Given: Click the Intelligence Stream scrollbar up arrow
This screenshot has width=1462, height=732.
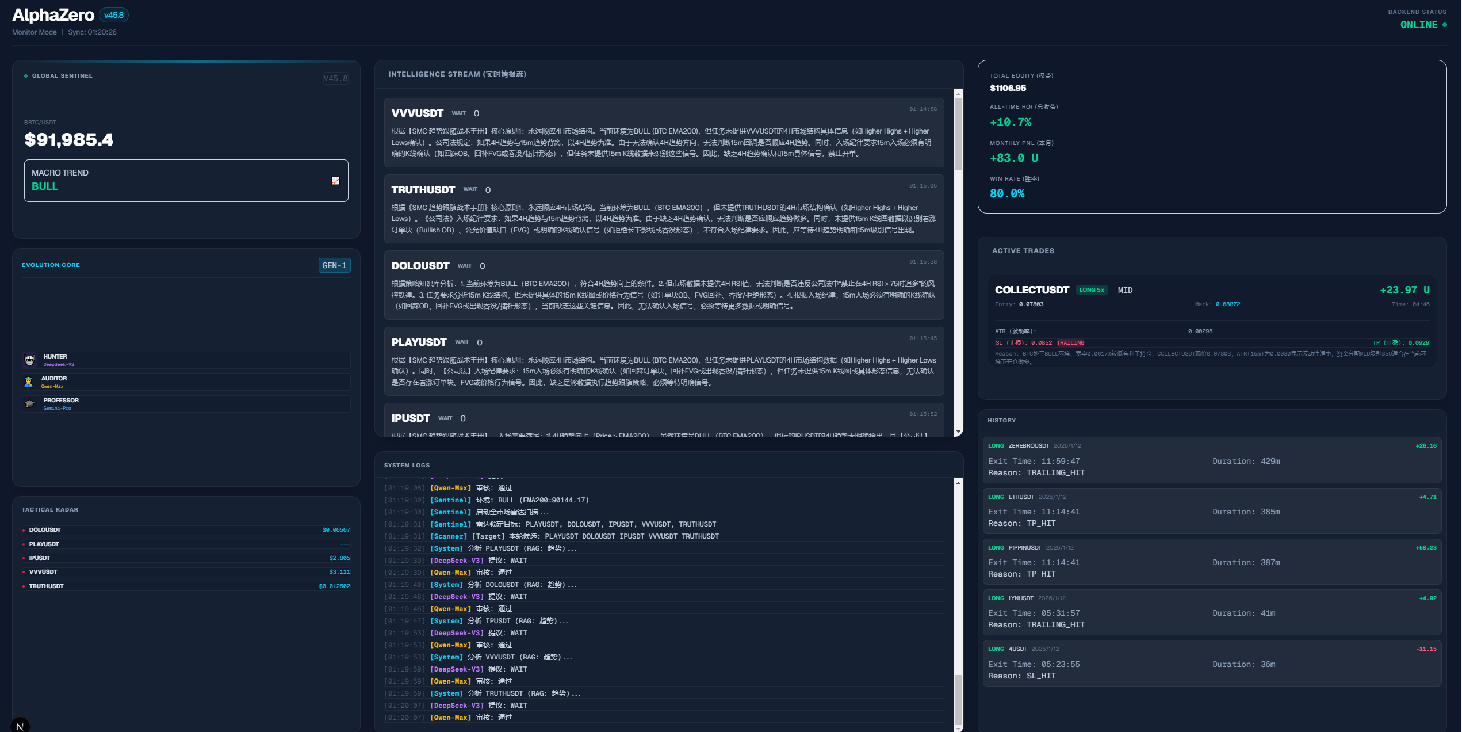Looking at the screenshot, I should click(x=958, y=93).
